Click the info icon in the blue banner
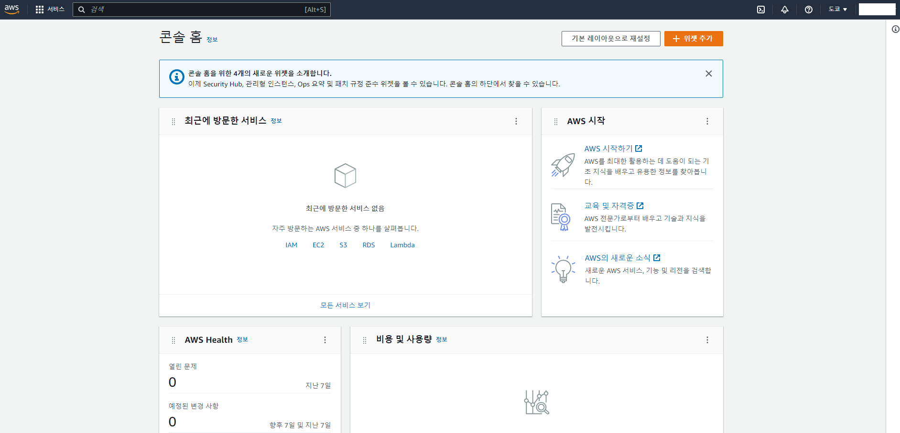 (177, 77)
